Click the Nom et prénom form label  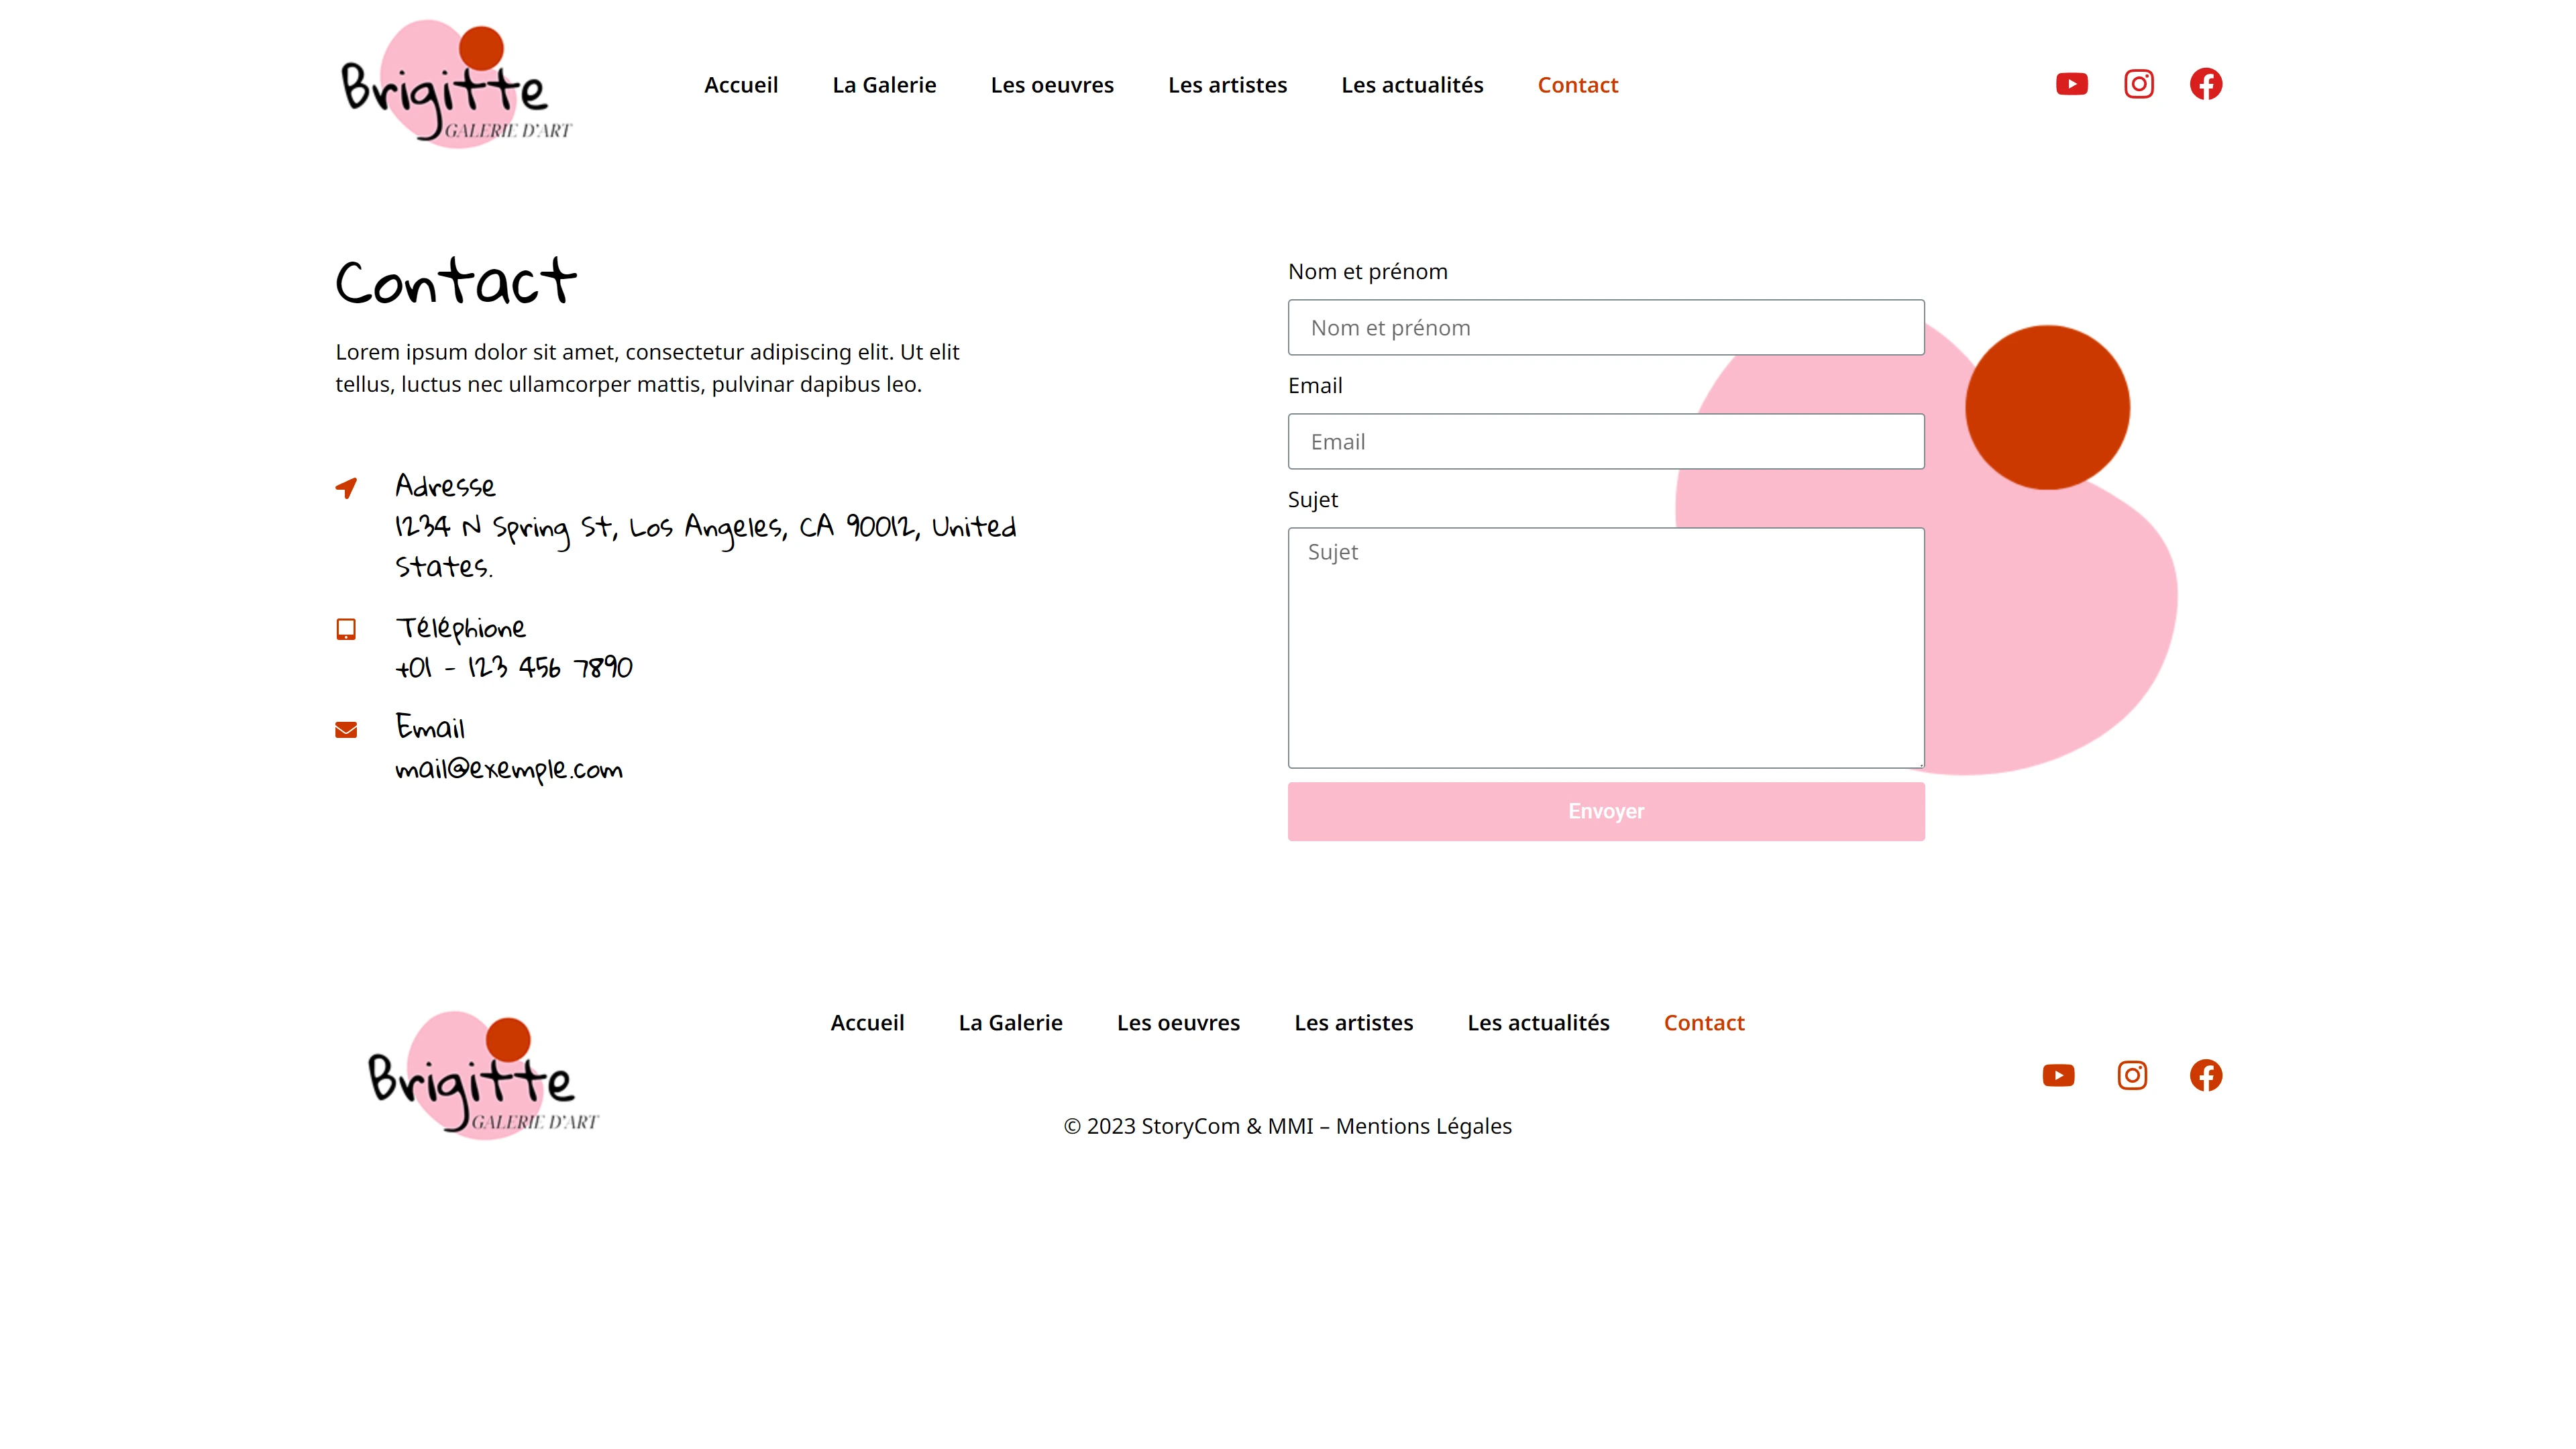(1367, 271)
